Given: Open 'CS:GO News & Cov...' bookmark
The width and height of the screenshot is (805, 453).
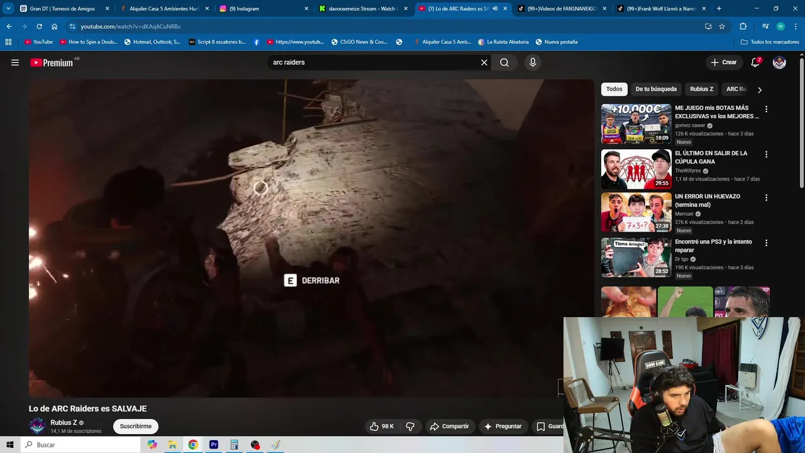Looking at the screenshot, I should coord(359,42).
